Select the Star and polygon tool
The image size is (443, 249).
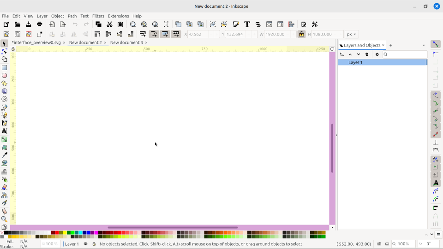click(x=4, y=83)
